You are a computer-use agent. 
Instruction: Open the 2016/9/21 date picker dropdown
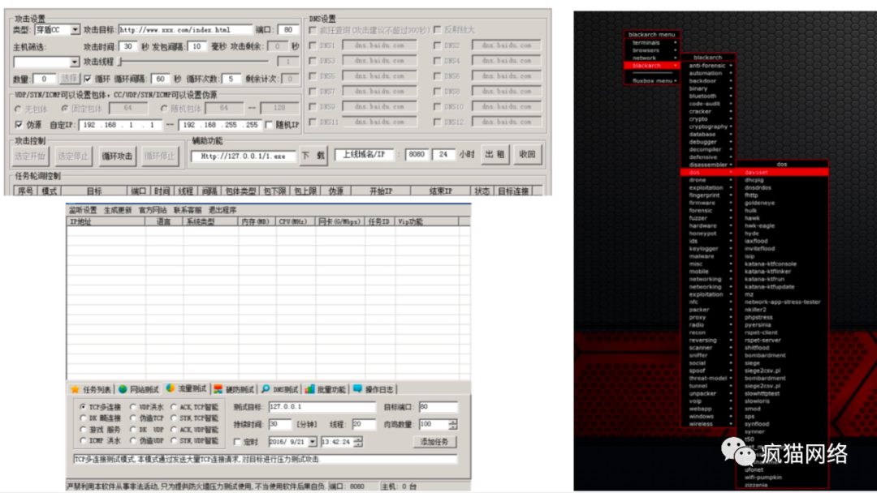pos(312,442)
